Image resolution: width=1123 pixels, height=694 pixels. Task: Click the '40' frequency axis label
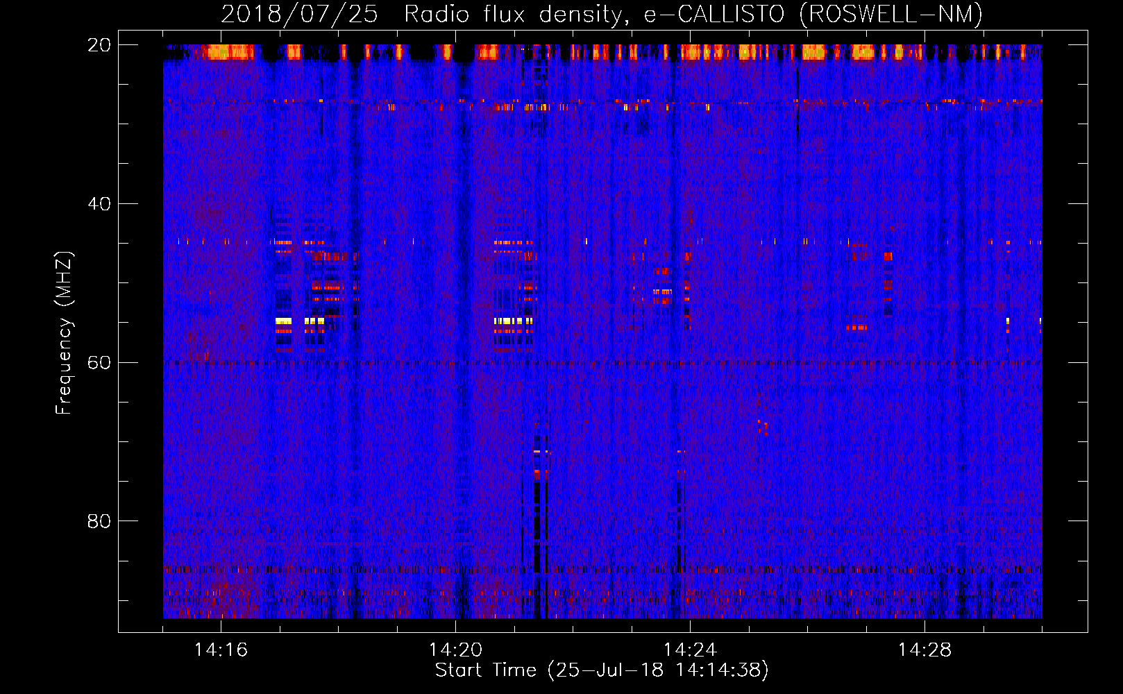(x=99, y=204)
